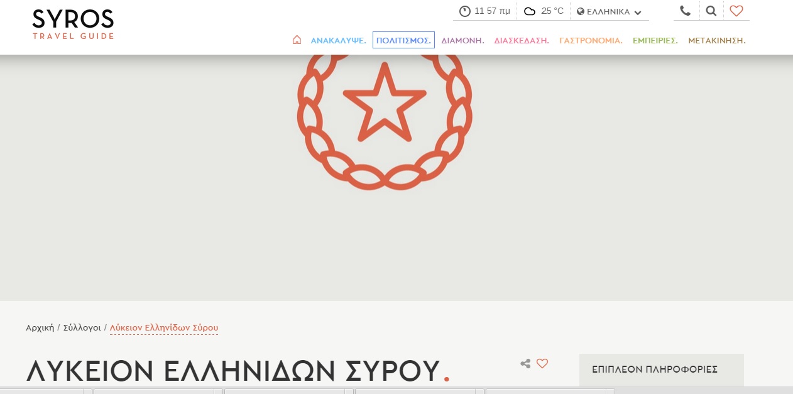Open favorites heart icon in top bar

coord(736,11)
